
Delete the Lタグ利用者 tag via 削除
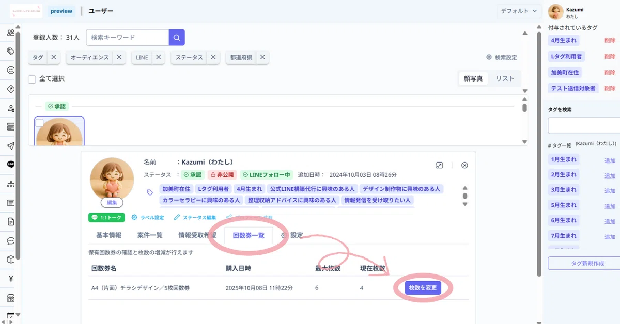(610, 56)
